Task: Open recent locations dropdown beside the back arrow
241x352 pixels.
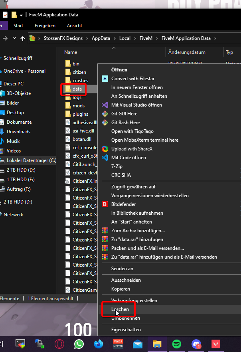Action: coord(15,38)
